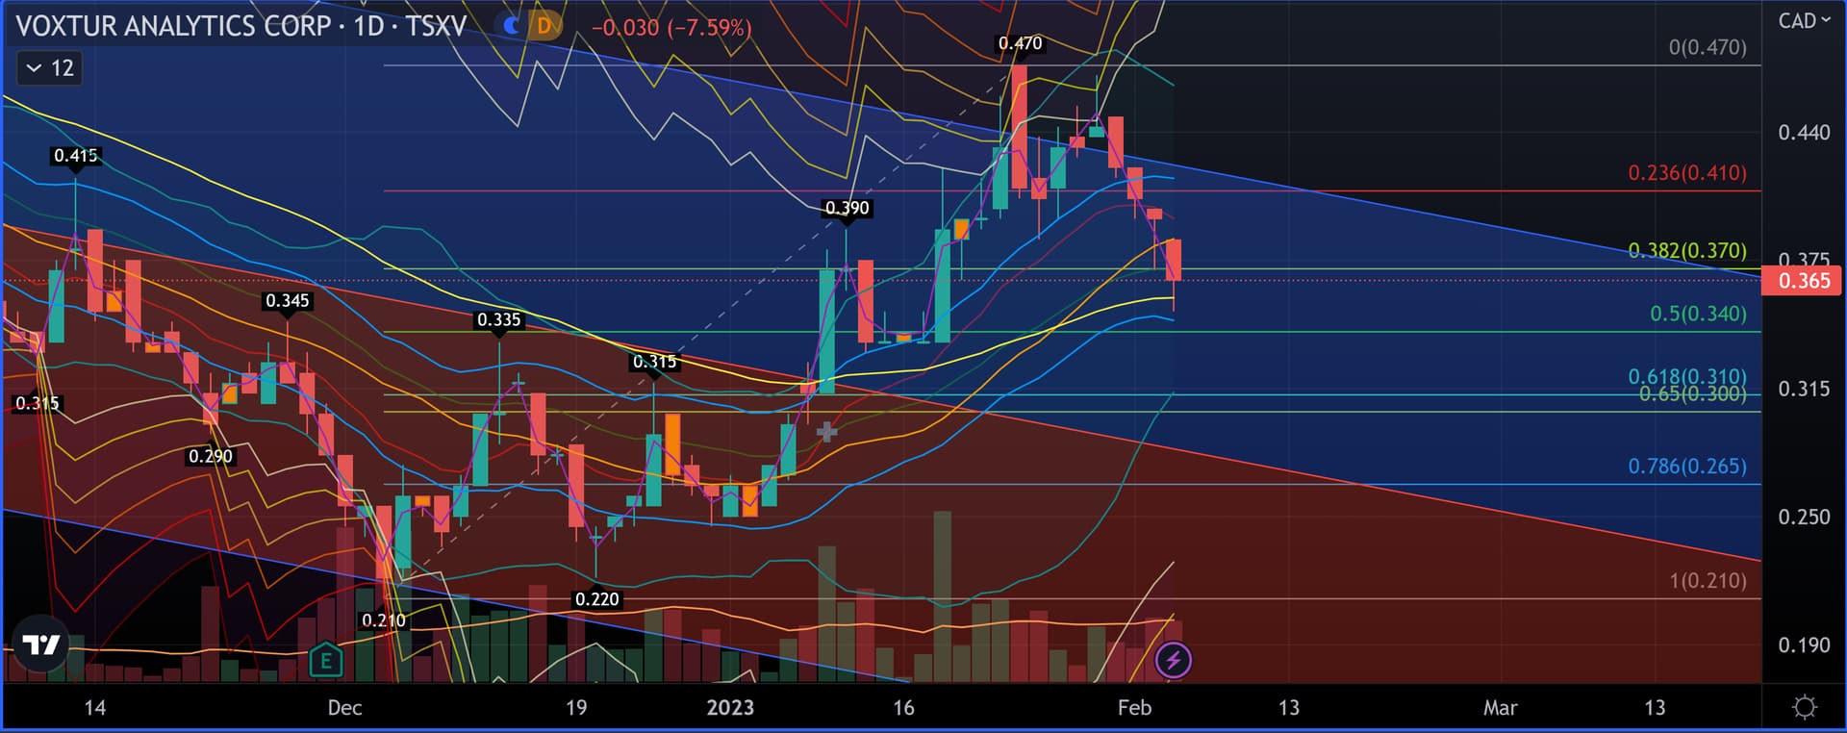Click the 0.470 high price marker
Viewport: 1847px width, 733px height.
coord(1020,43)
